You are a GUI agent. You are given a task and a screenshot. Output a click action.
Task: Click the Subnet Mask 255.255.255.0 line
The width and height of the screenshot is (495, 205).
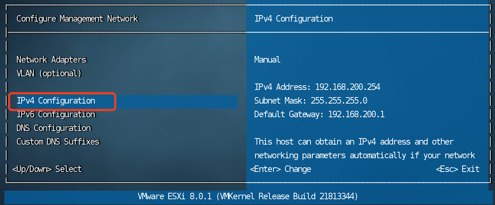(x=311, y=101)
